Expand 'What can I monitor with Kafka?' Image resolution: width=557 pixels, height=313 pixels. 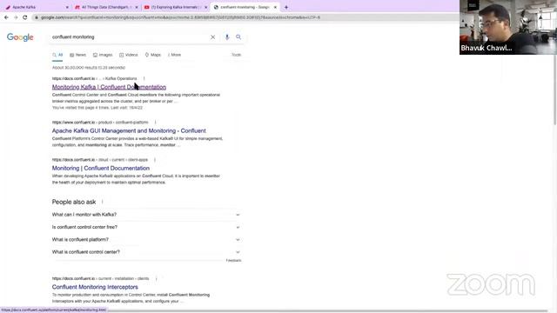(146, 215)
